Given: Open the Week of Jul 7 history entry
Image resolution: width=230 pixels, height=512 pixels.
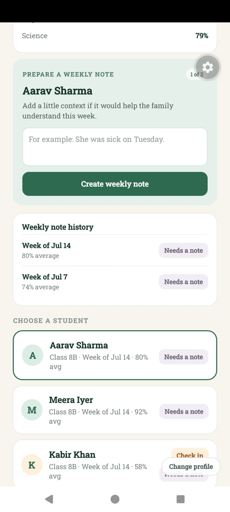Looking at the screenshot, I should (115, 282).
